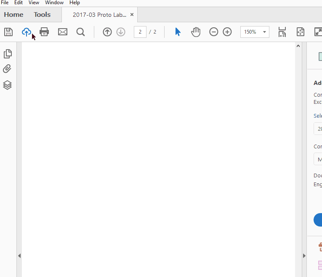Open the Layers panel
The image size is (322, 277).
(x=8, y=85)
